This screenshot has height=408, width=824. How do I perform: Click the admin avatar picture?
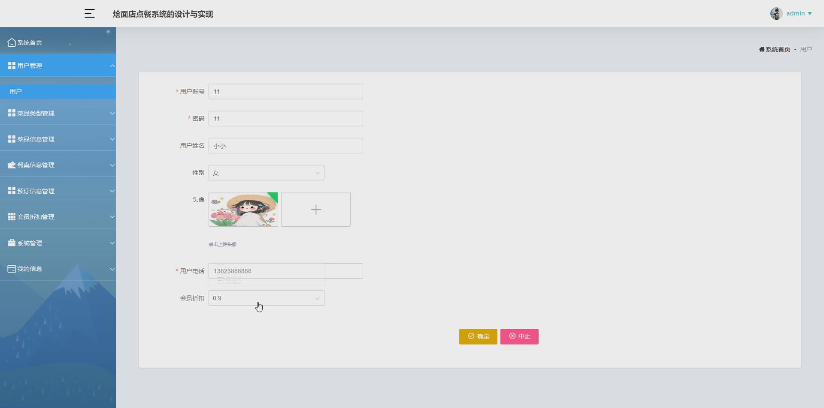pos(776,14)
